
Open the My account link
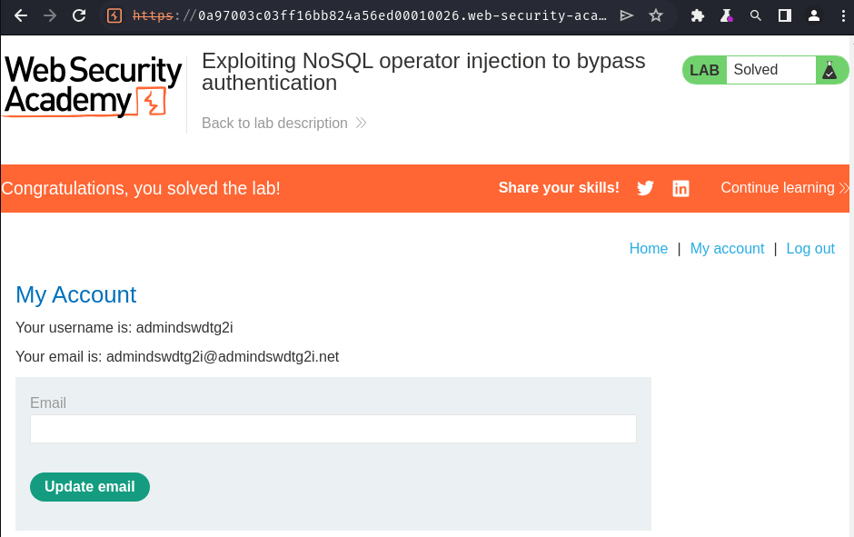tap(727, 248)
